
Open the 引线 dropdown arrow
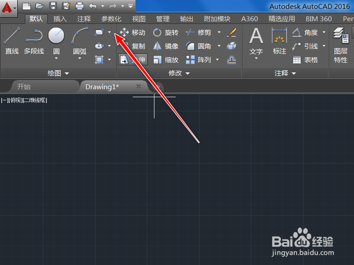coord(324,46)
